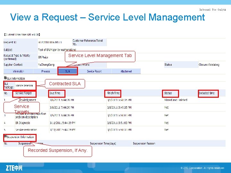Click the Service Target column header

coord(23,93)
